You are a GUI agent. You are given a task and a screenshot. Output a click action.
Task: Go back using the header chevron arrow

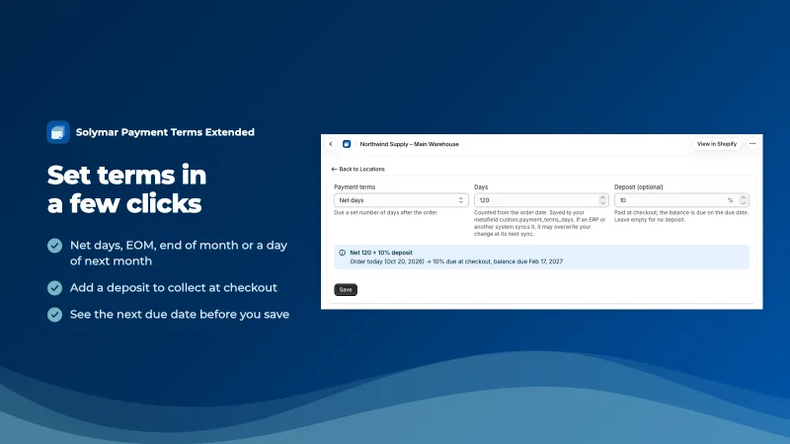tap(331, 144)
